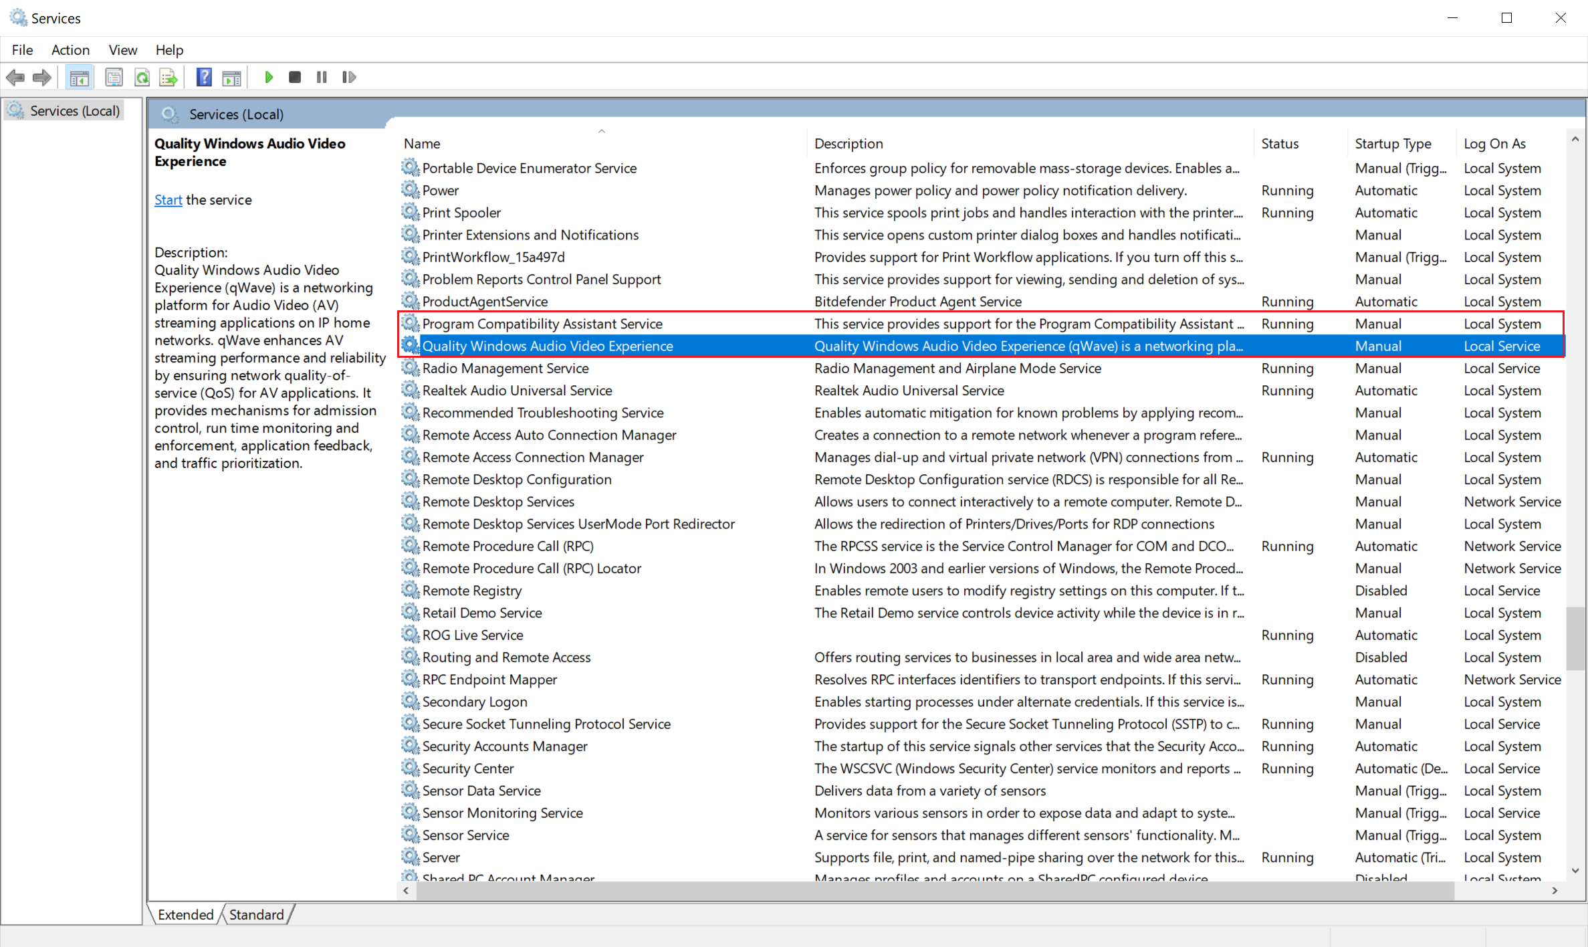This screenshot has height=947, width=1588.
Task: Select Quality Windows Audio Video Experience row
Action: coord(982,346)
